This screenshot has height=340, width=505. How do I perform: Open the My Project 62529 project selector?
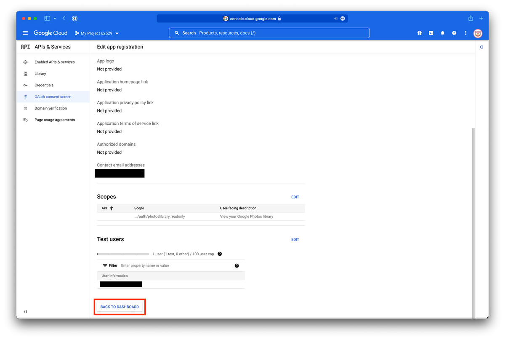97,33
